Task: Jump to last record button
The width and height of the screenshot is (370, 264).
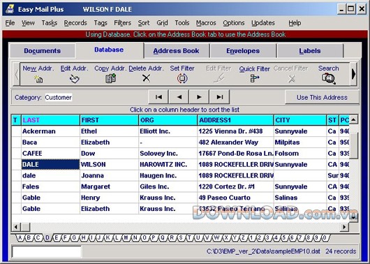Action: [219, 97]
